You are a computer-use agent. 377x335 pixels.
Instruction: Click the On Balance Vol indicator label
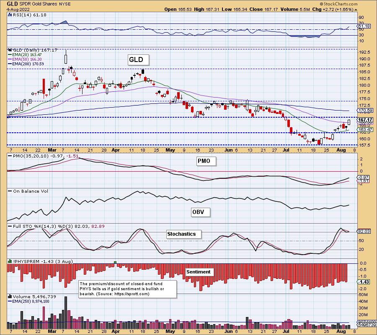[x=28, y=191]
